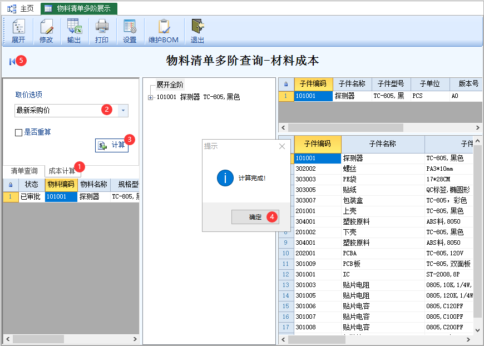Click the 展开 toolbar icon

click(18, 31)
